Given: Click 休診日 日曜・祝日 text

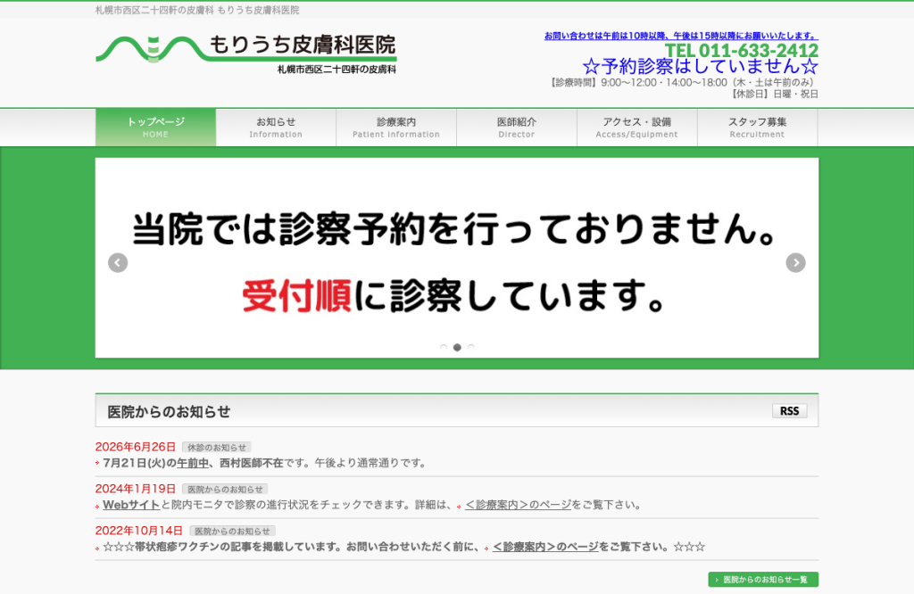Looking at the screenshot, I should pyautogui.click(x=774, y=94).
